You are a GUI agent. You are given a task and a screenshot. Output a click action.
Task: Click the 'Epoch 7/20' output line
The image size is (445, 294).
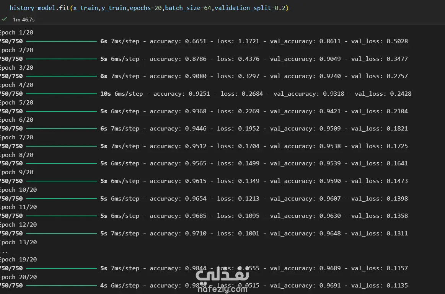17,137
